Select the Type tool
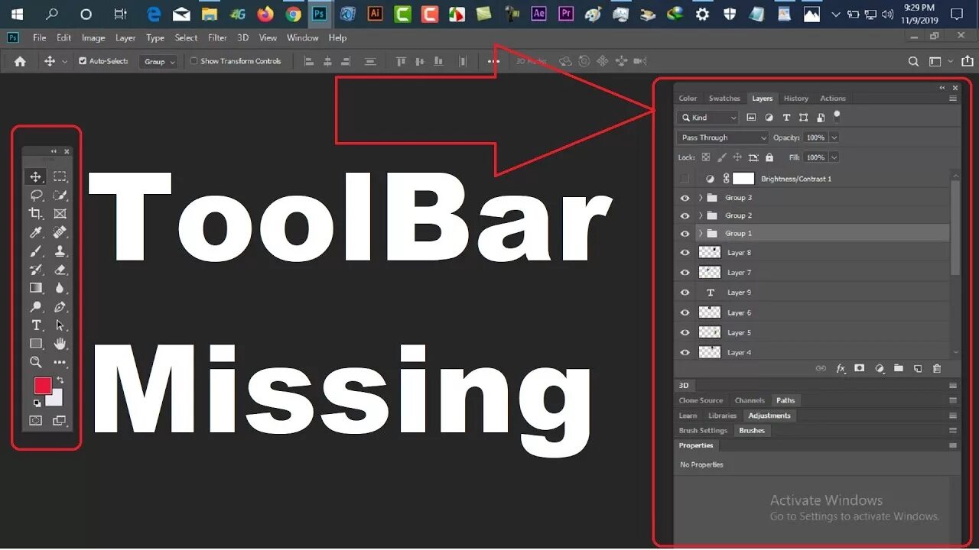 click(x=35, y=325)
